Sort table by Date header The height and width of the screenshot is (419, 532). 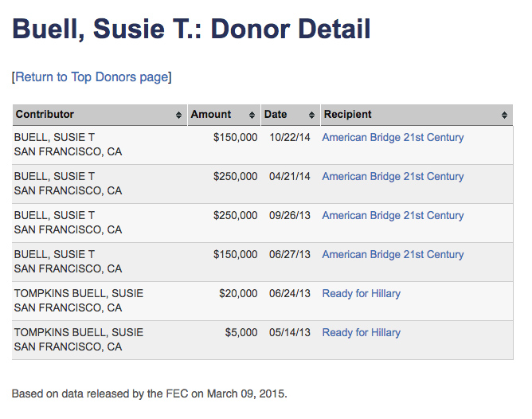coord(276,115)
